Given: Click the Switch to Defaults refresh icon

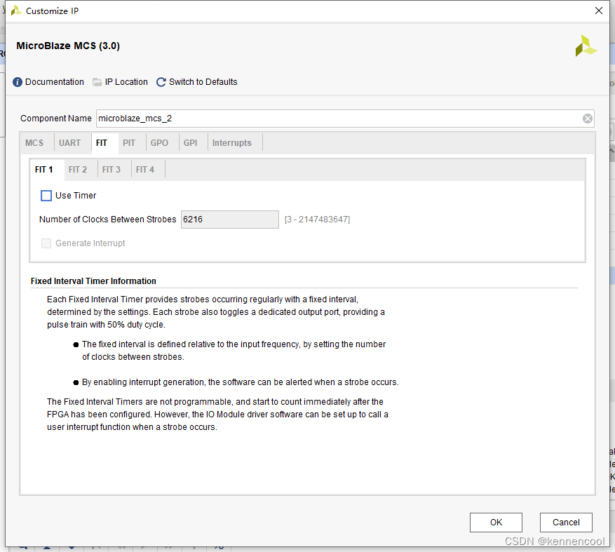Looking at the screenshot, I should [161, 82].
